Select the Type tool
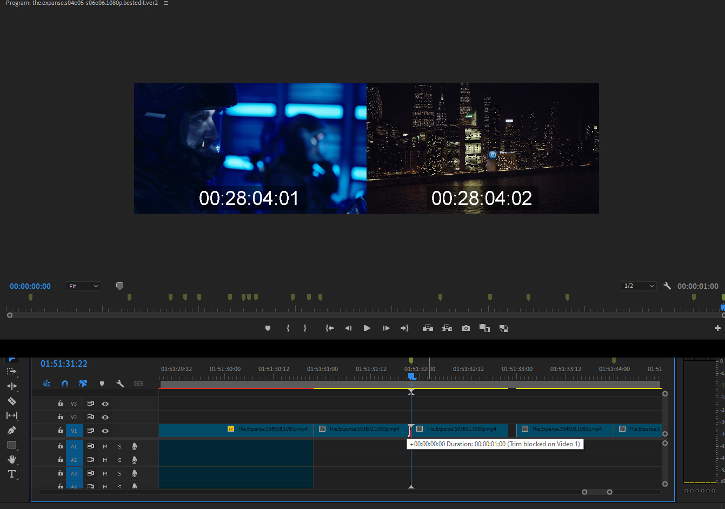 point(11,474)
